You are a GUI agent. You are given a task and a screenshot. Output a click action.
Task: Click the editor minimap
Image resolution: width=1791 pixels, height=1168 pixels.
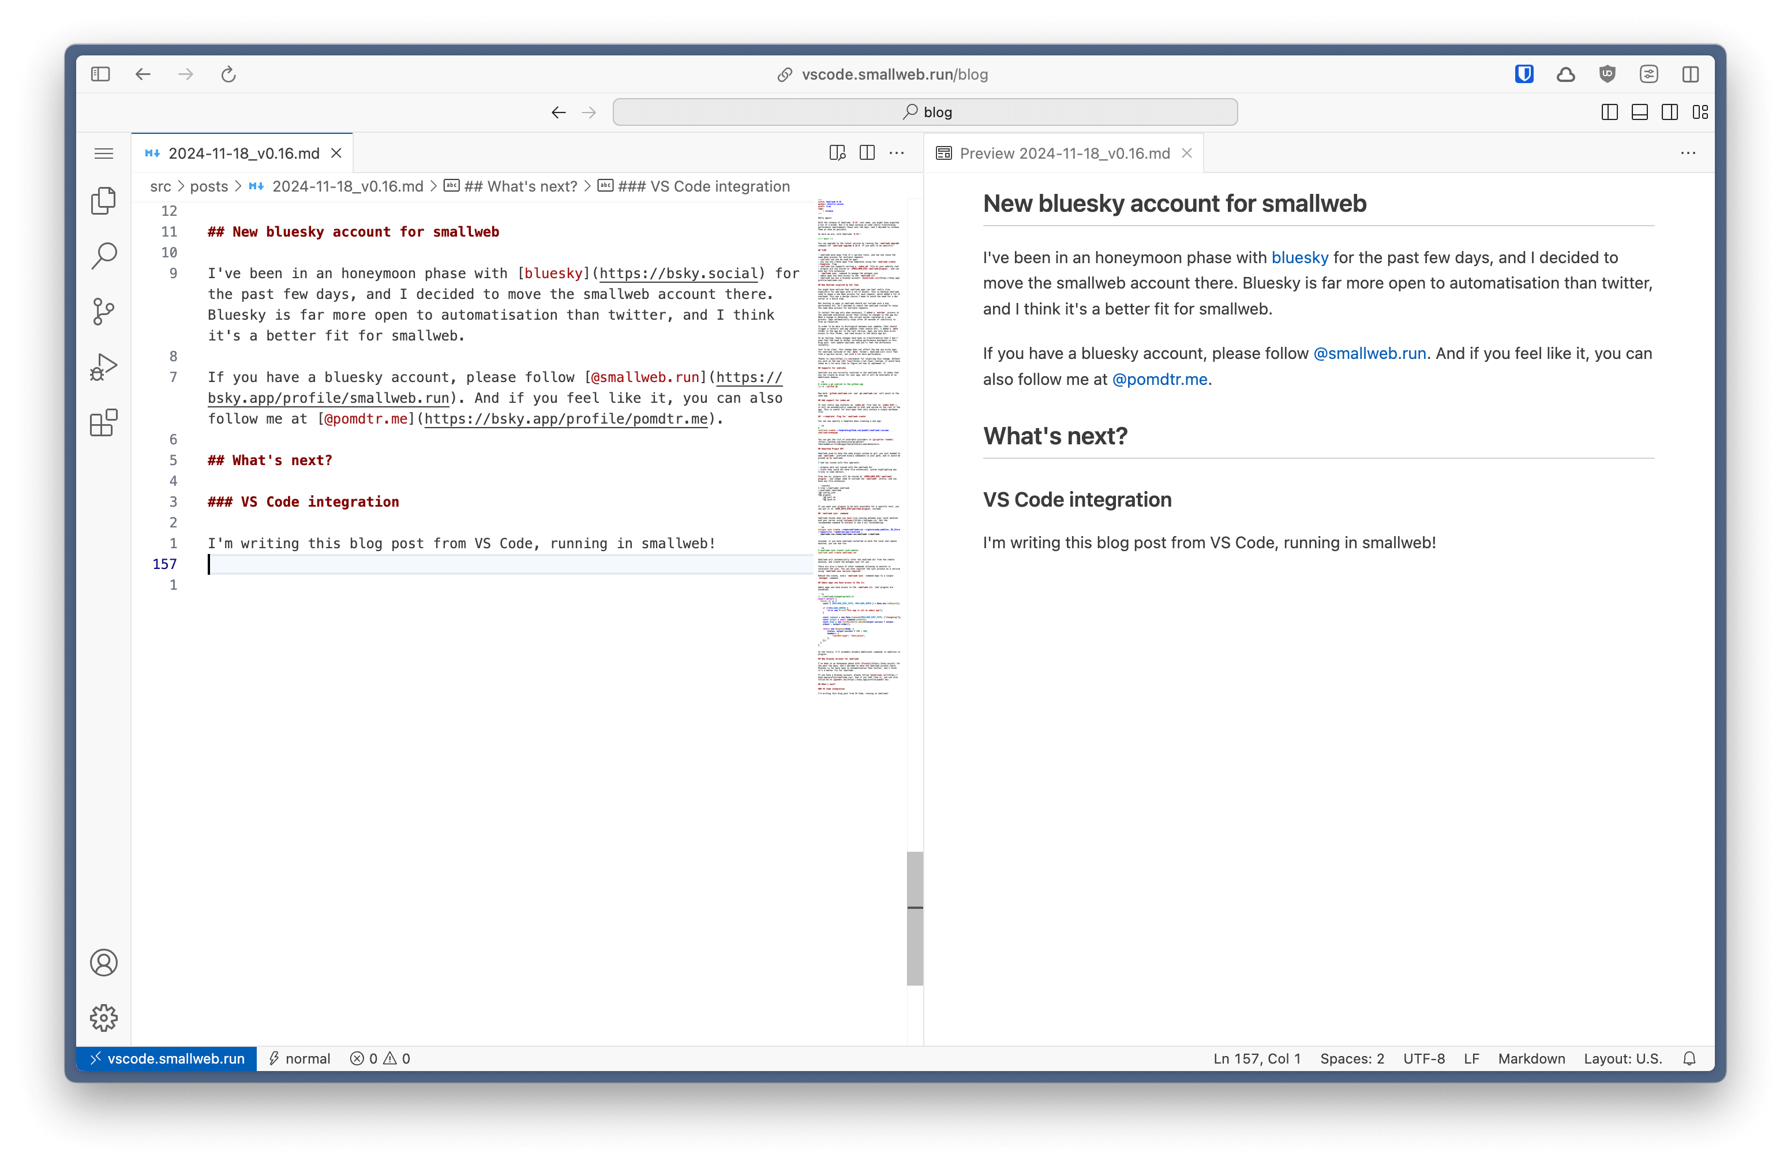[x=859, y=447]
